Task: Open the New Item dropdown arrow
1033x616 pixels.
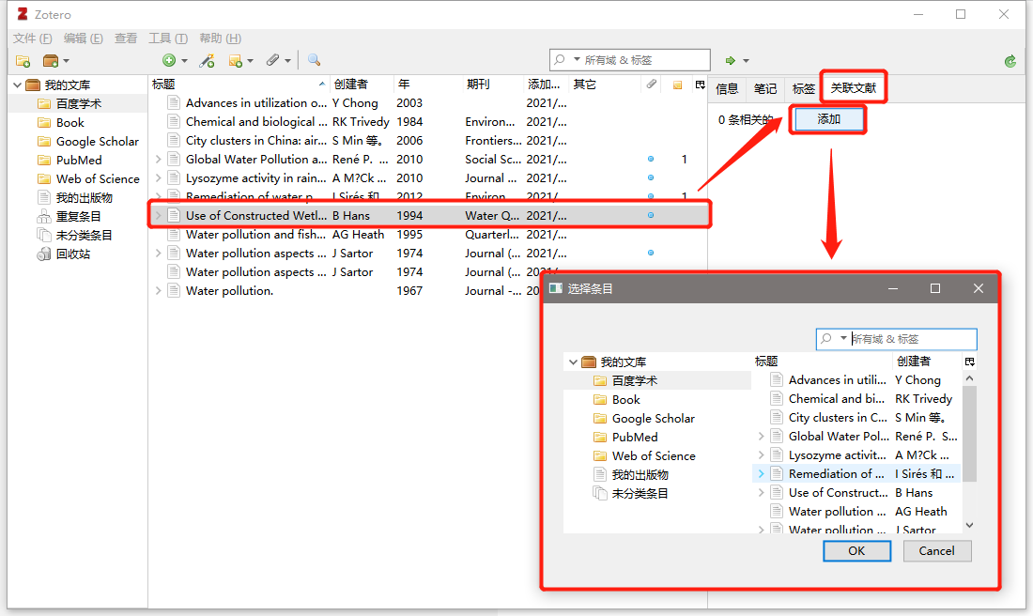Action: (x=184, y=61)
